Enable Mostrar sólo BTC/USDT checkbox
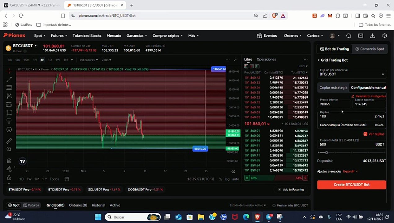394x223 pixels. (x=274, y=205)
